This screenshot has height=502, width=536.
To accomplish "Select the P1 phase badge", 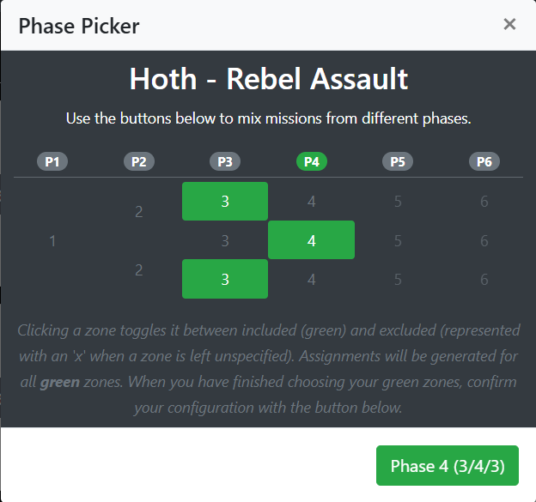I will 52,161.
